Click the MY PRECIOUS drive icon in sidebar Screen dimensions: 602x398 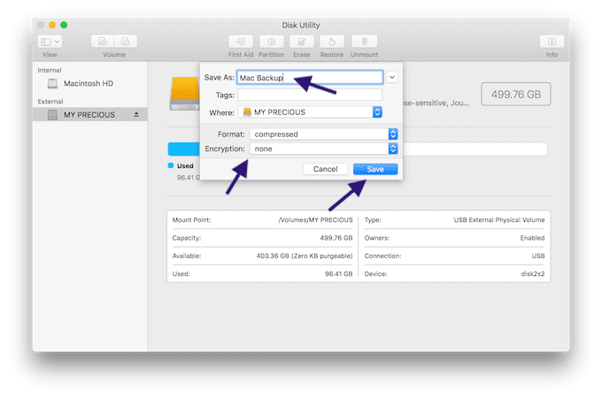52,115
